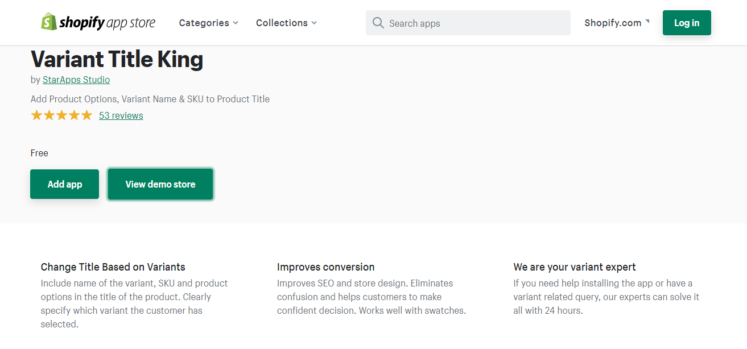Open the View demo store button
747x349 pixels.
coord(160,184)
